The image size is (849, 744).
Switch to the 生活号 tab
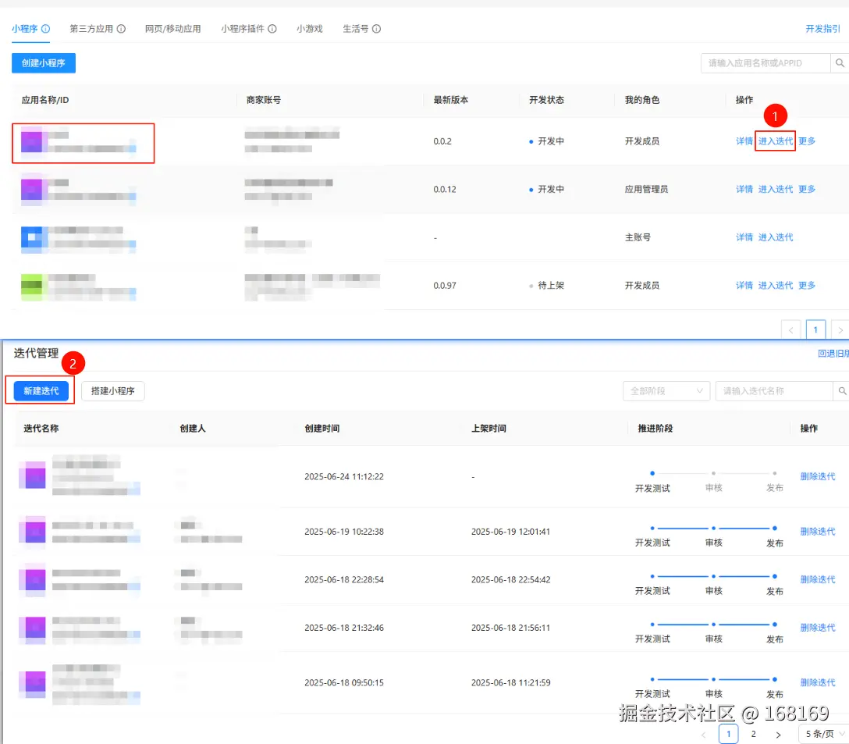click(x=356, y=29)
